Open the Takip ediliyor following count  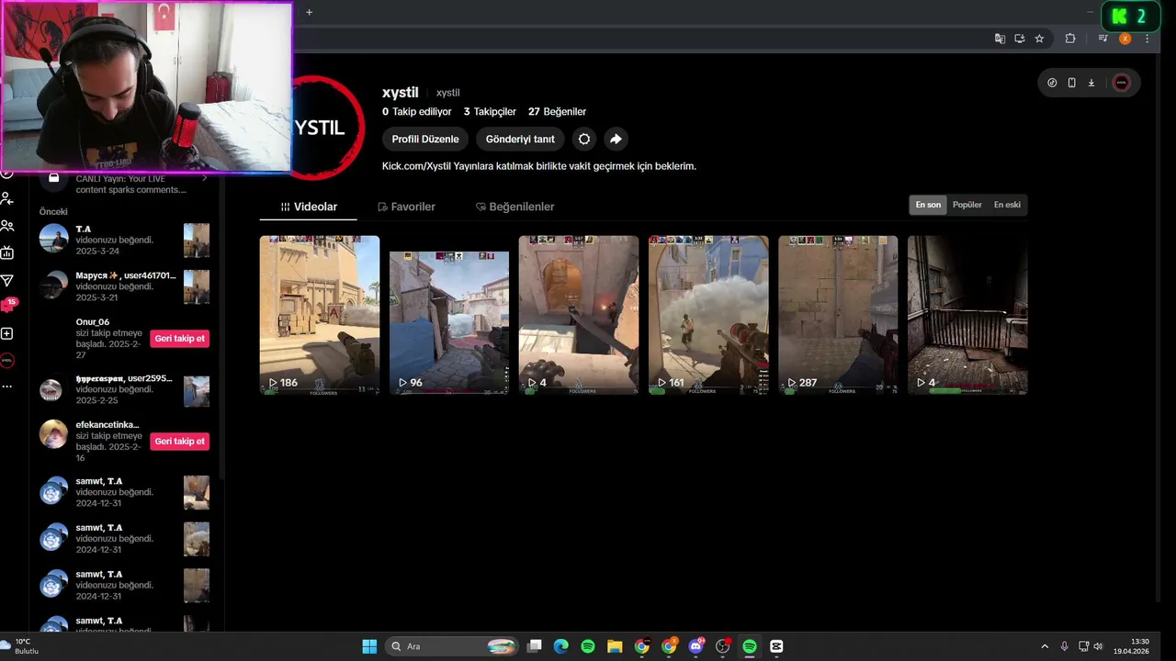click(417, 111)
